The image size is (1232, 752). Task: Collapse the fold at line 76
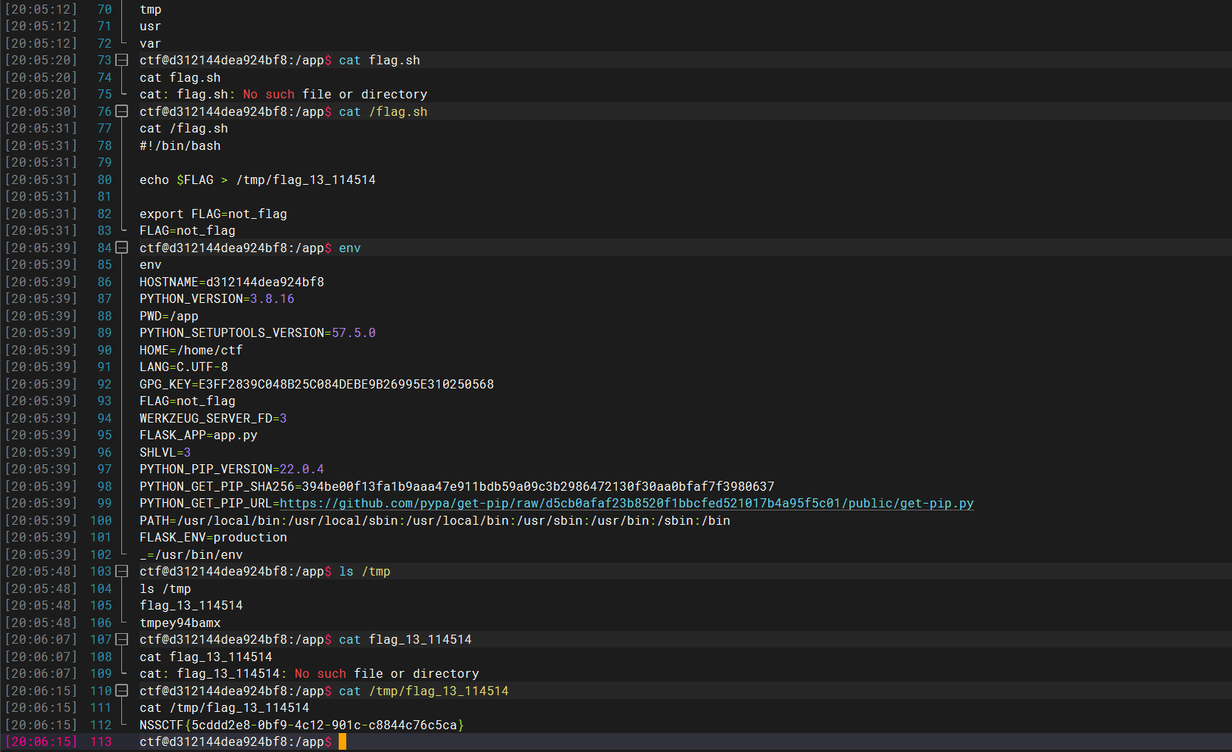point(121,111)
